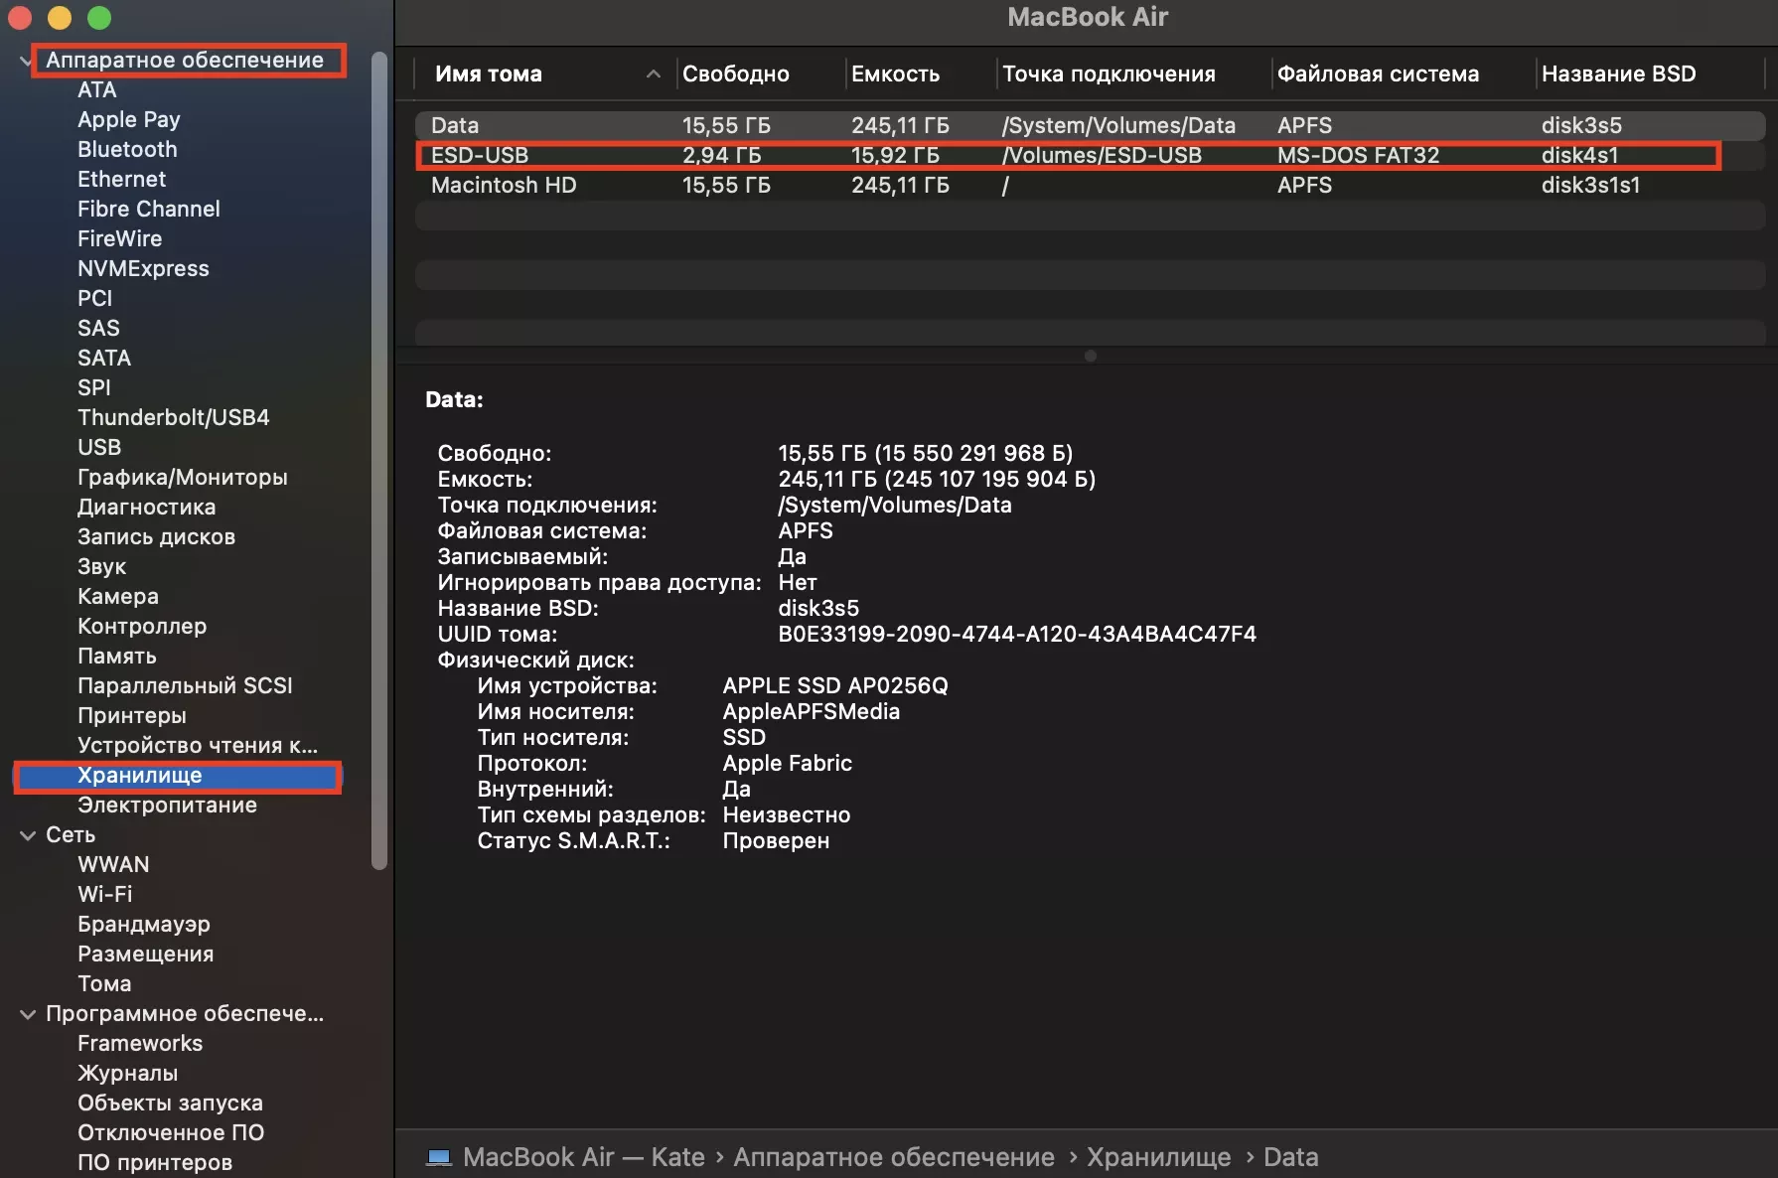The image size is (1778, 1178).
Task: Collapse the Сеть section chevron
Action: 28,835
